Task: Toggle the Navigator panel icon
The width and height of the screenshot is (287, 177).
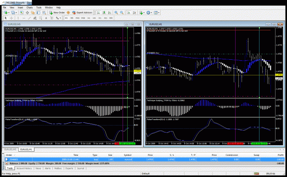Action: (x=33, y=13)
